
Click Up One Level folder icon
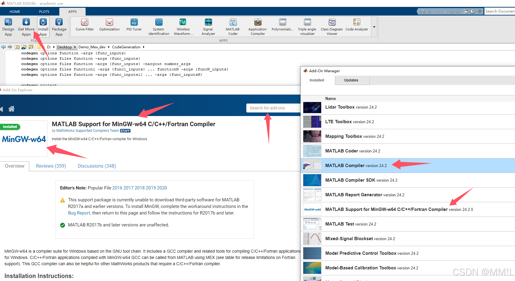click(x=17, y=47)
